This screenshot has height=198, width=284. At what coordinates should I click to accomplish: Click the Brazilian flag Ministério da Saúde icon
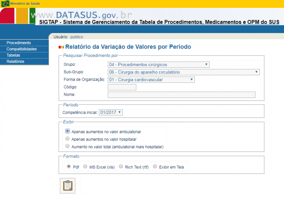[5, 4]
